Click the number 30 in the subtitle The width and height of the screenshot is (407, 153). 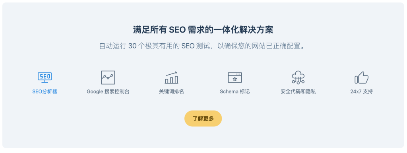click(132, 46)
